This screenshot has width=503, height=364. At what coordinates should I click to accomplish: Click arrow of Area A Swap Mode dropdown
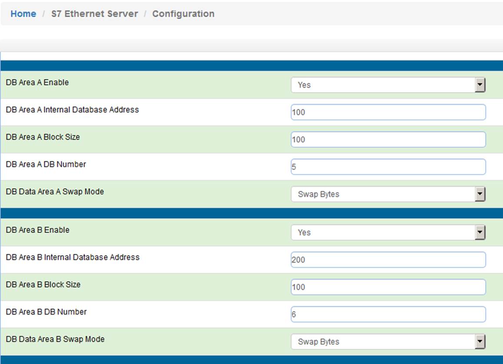pyautogui.click(x=480, y=194)
